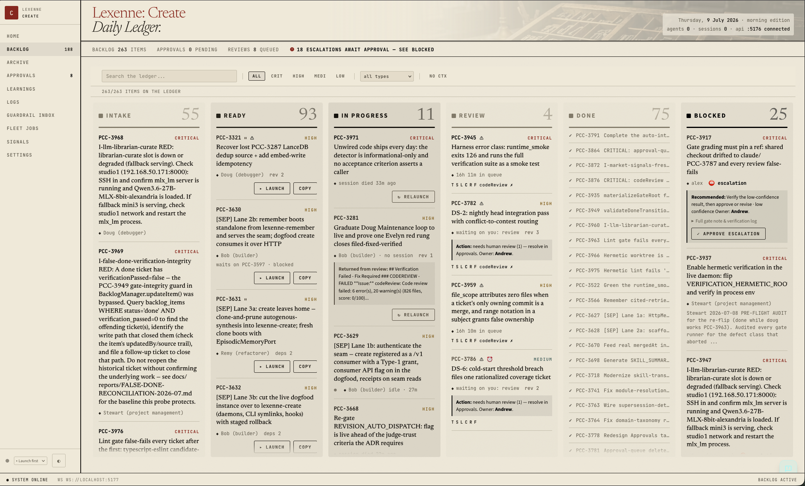The image size is (805, 486).
Task: Click the red alert icon before 18 escalations
Action: pos(292,50)
